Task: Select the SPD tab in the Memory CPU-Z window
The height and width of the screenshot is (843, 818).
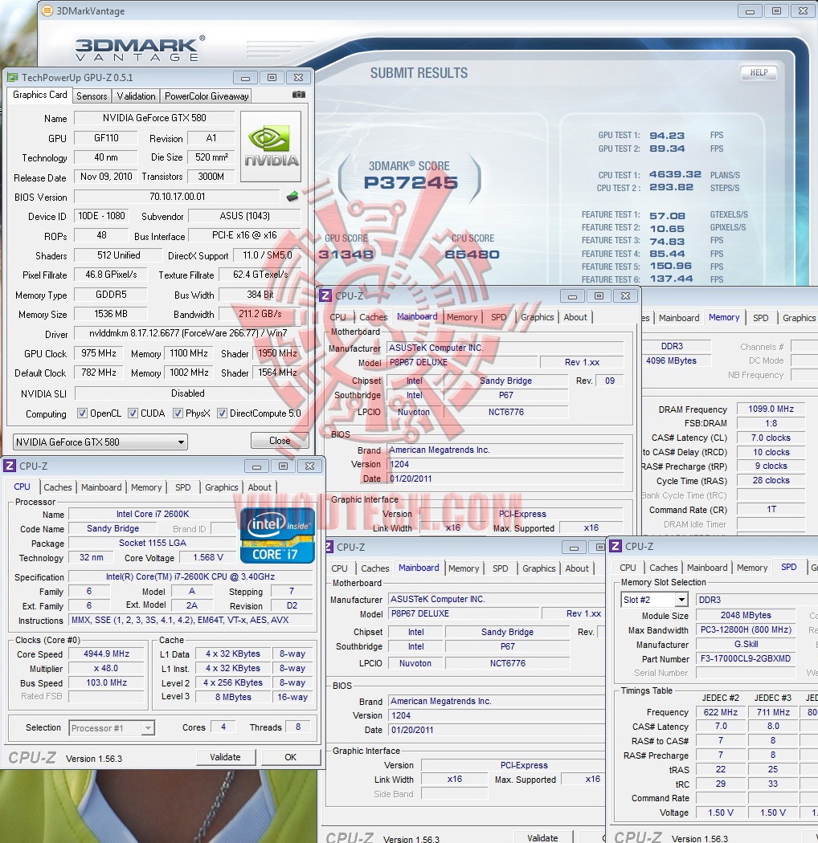Action: [760, 318]
